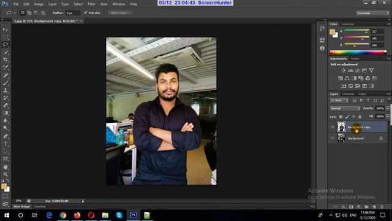
Task: Open the layer Kind filter dropdown
Action: point(339,101)
